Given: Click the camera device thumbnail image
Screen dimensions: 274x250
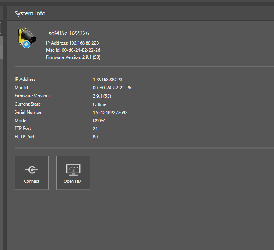Looking at the screenshot, I should [27, 37].
